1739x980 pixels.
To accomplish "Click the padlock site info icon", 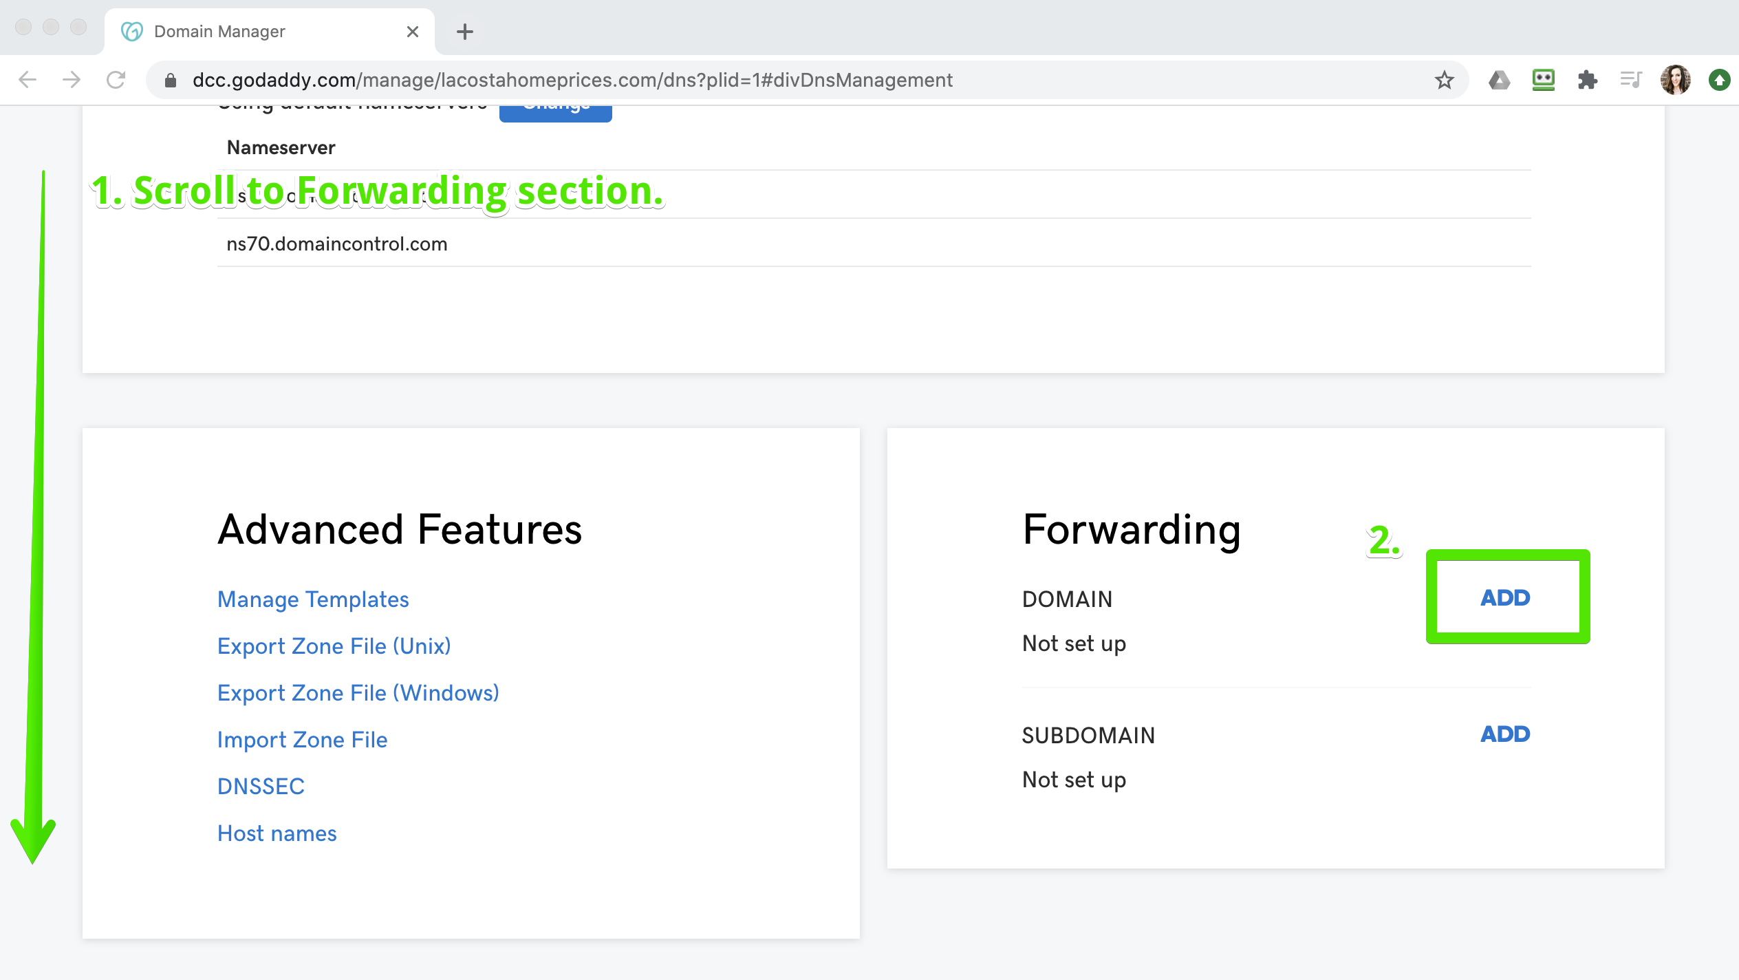I will point(171,81).
